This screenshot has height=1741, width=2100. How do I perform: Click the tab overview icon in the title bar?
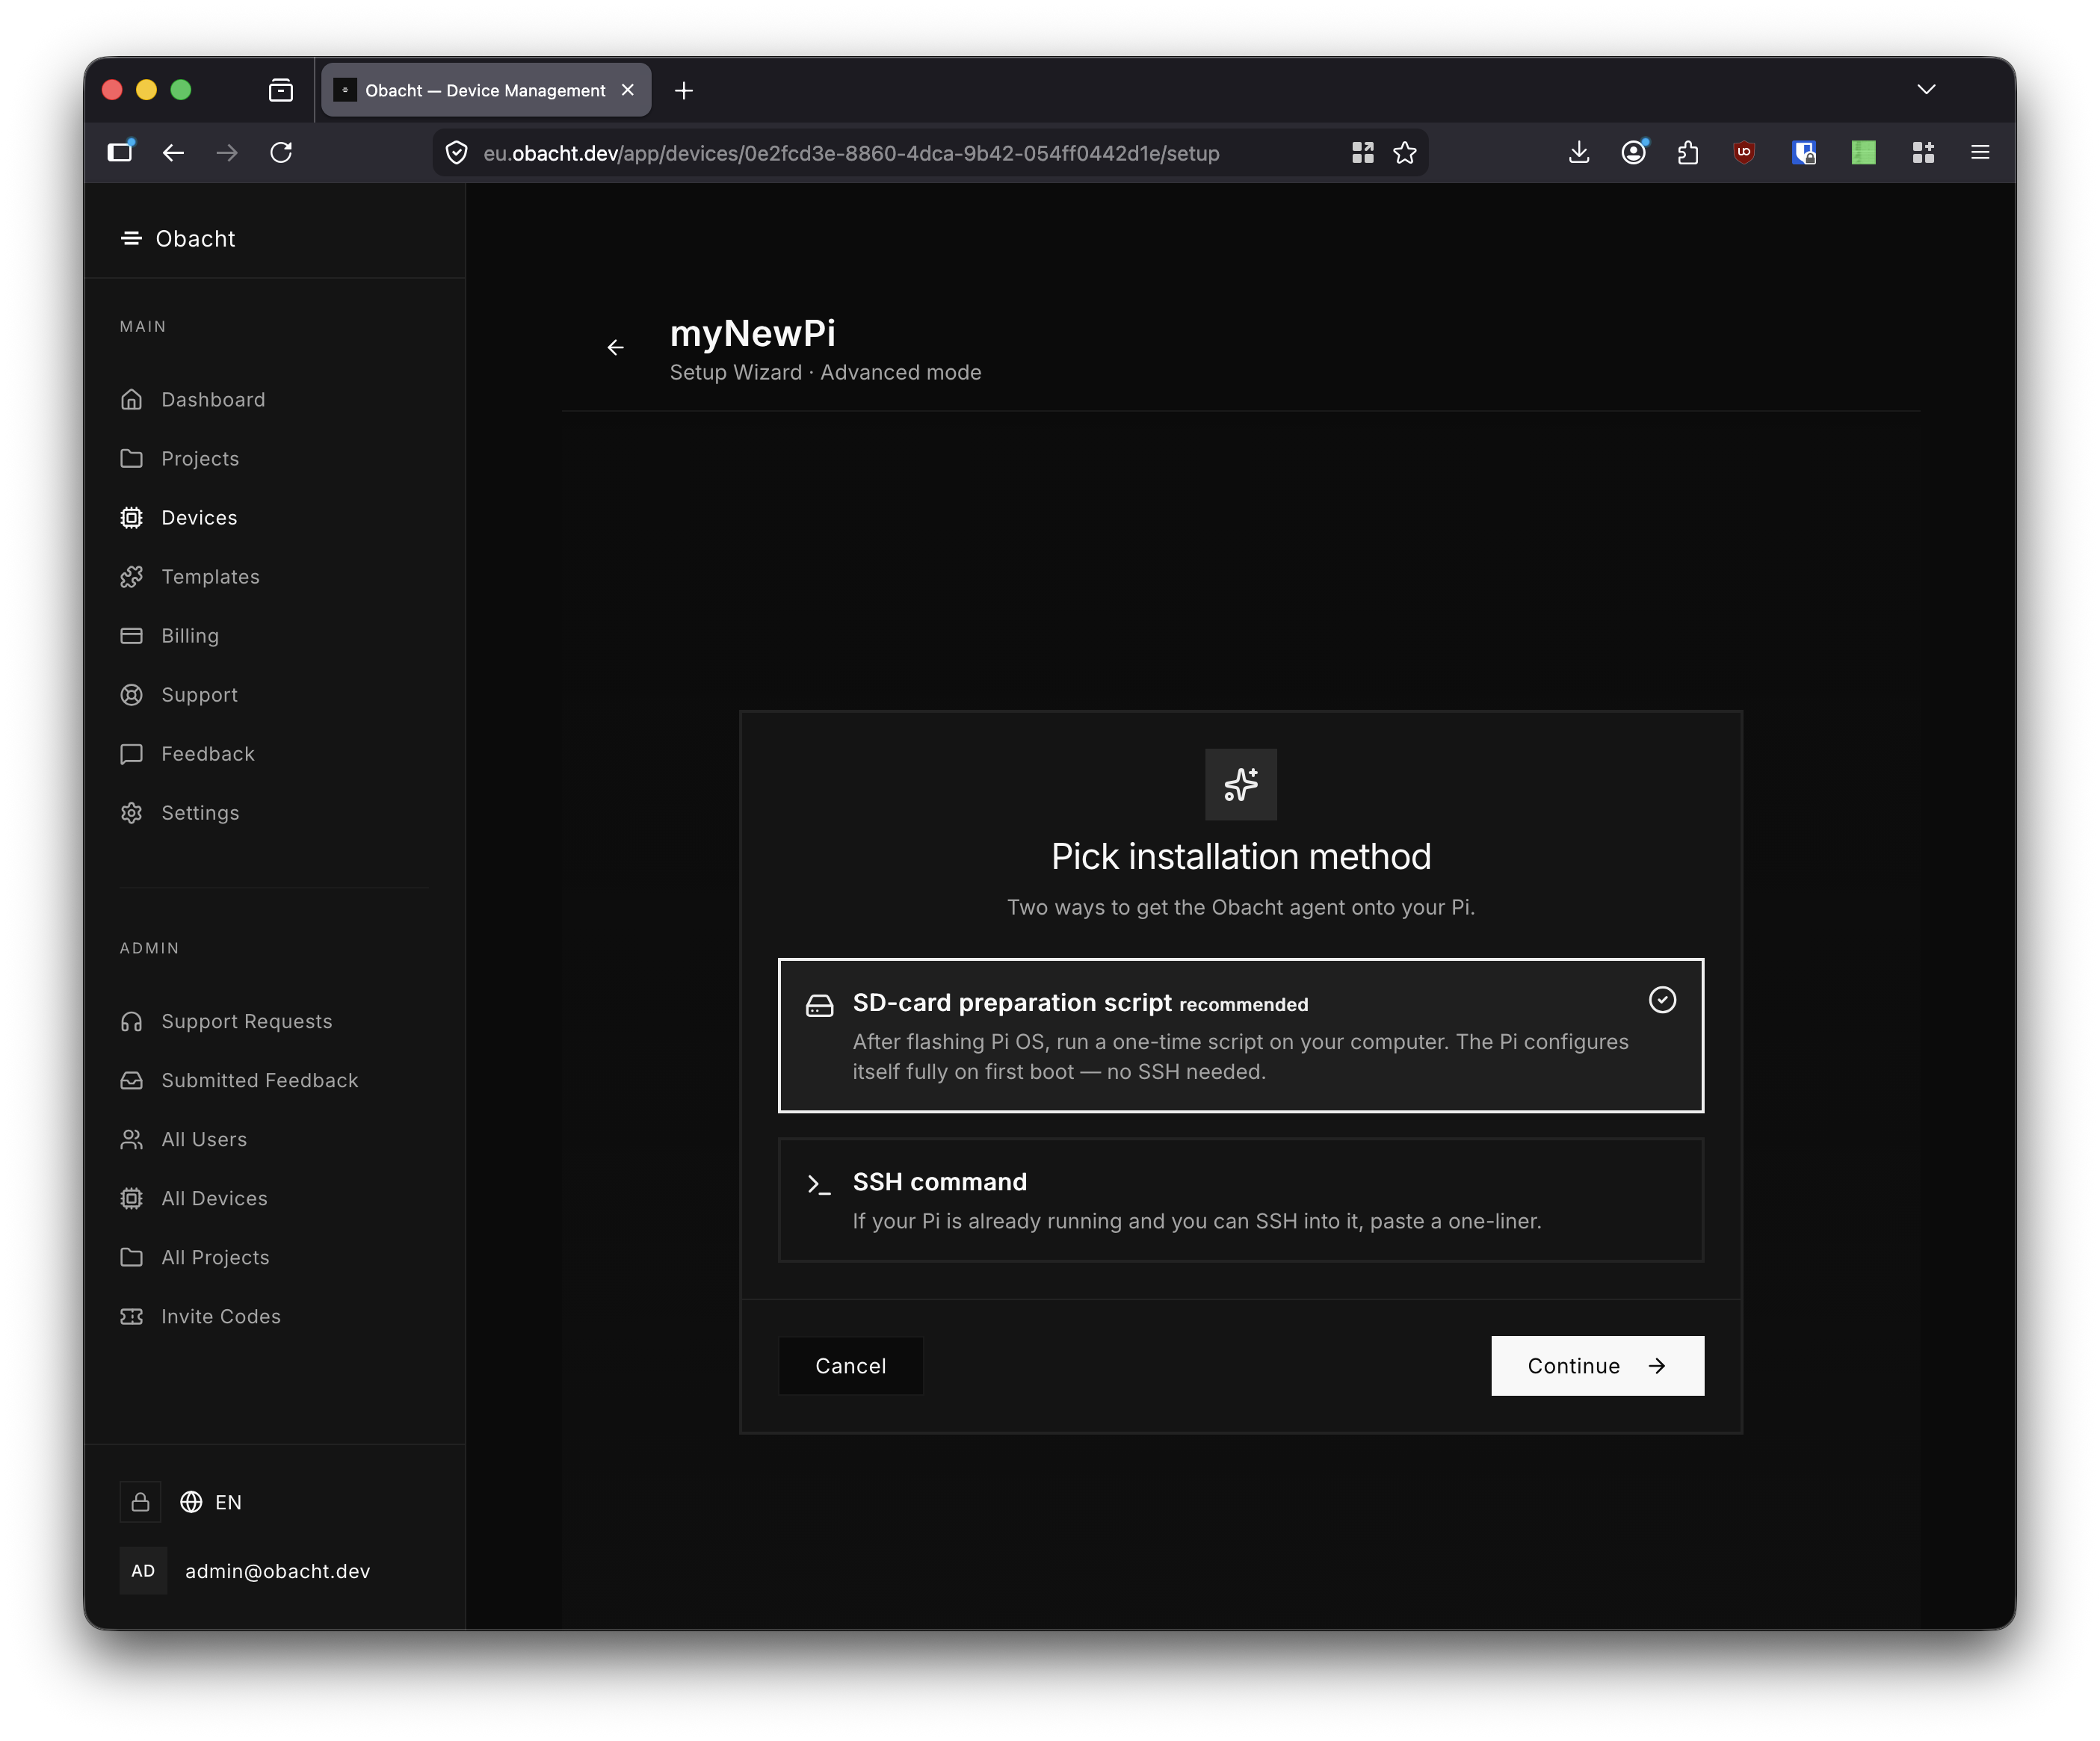[x=281, y=91]
